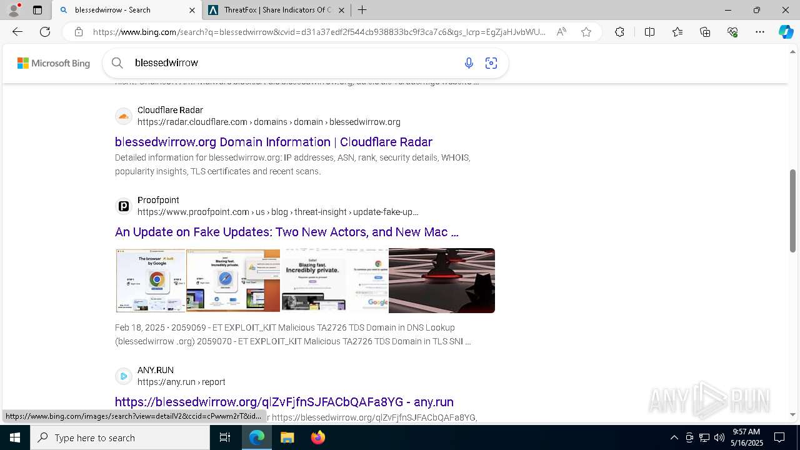This screenshot has height=450, width=800.
Task: Open third Safari screenshot thumbnail
Action: click(x=334, y=280)
